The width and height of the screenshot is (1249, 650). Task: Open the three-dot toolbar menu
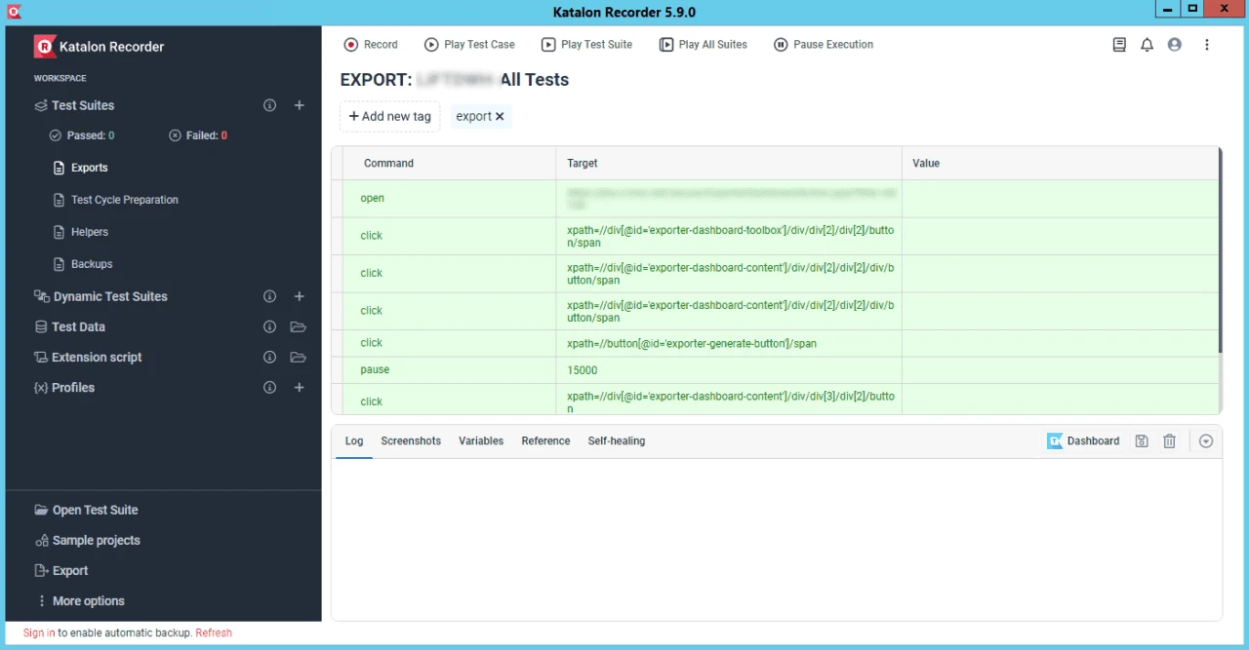point(1207,45)
